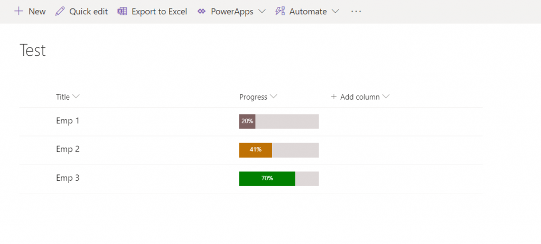The image size is (541, 244).
Task: Open the more options ellipsis
Action: 356,11
